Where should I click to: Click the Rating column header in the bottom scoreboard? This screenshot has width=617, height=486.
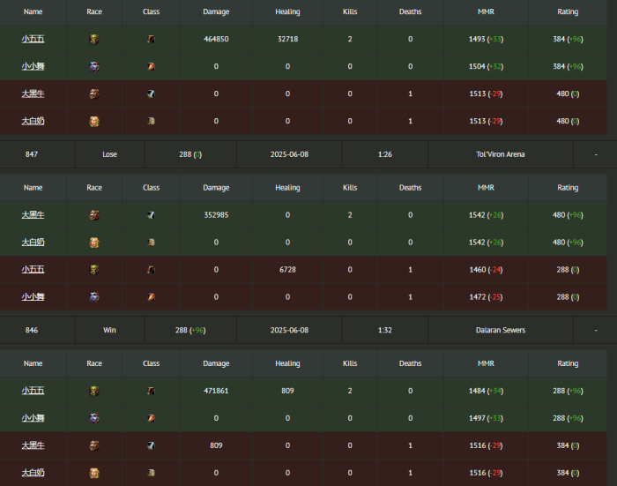coord(568,363)
